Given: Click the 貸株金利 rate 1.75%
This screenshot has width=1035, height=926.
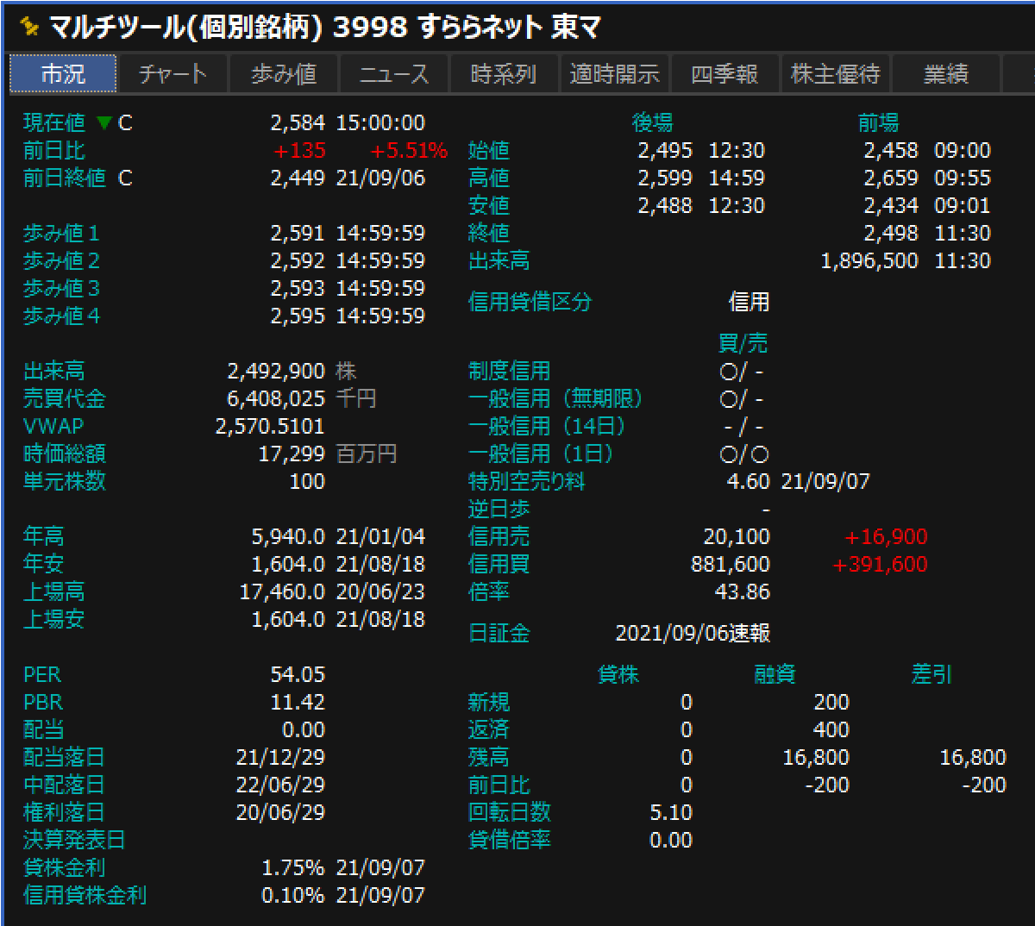Looking at the screenshot, I should coord(293,868).
